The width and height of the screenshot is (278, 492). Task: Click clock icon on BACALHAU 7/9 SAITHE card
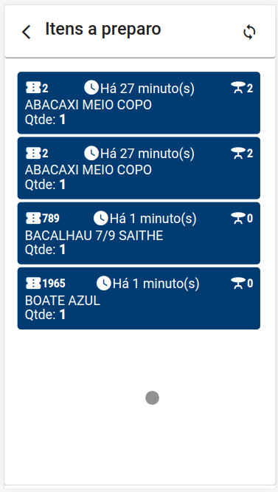click(x=101, y=218)
